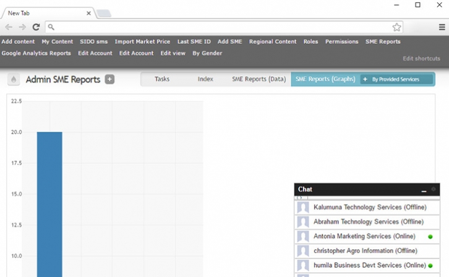Reload the page with the refresh icon
Viewport: 449px width, 277px height.
click(x=36, y=27)
